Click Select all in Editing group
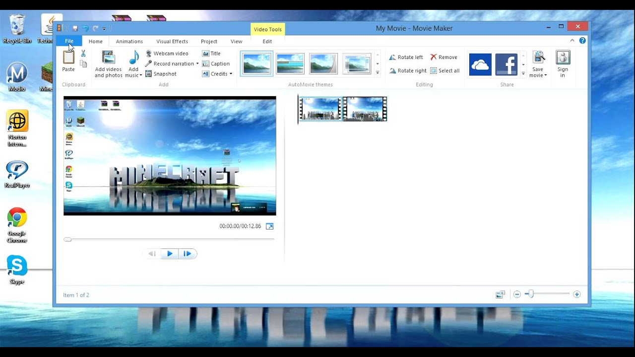 click(x=445, y=71)
